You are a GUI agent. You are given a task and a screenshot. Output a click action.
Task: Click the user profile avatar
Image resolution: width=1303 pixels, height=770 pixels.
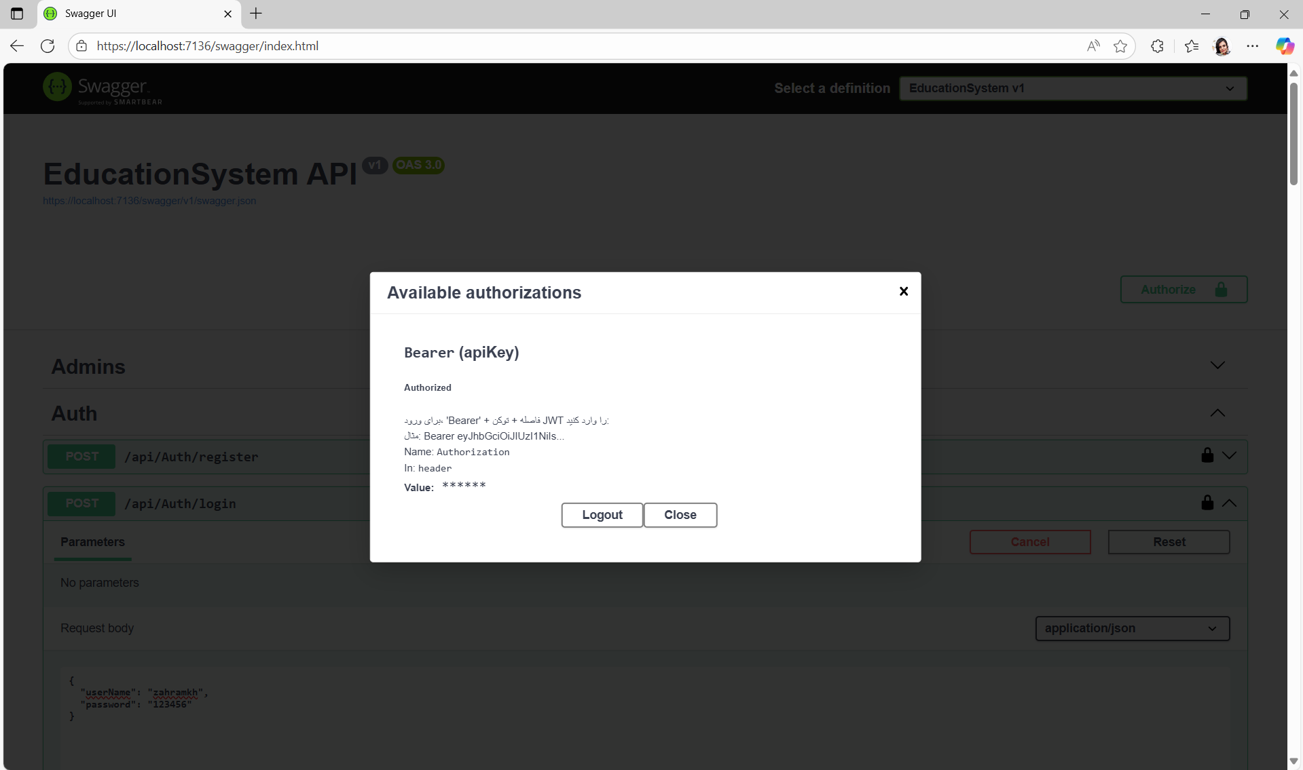click(1222, 46)
